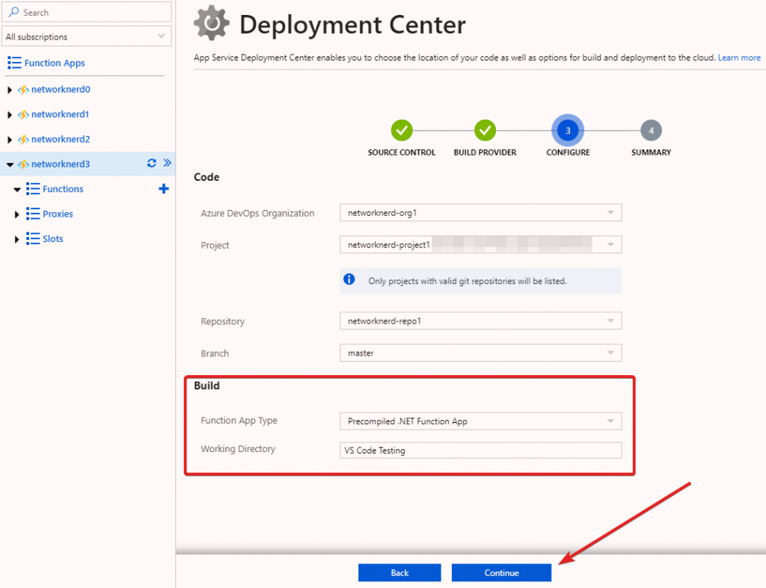The width and height of the screenshot is (766, 588).
Task: Click the Functions list icon
Action: (x=33, y=189)
